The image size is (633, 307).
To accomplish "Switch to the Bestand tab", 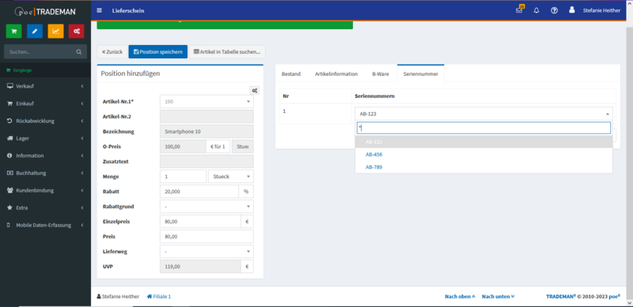I will tap(291, 74).
